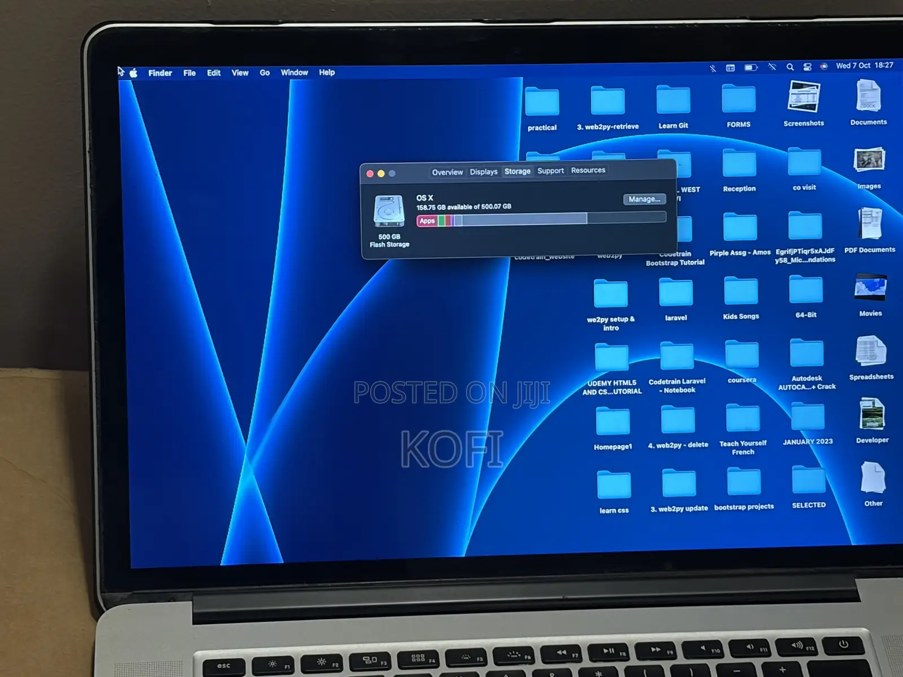The height and width of the screenshot is (677, 903).
Task: Select the 4. web2py - delete folder
Action: tap(678, 421)
